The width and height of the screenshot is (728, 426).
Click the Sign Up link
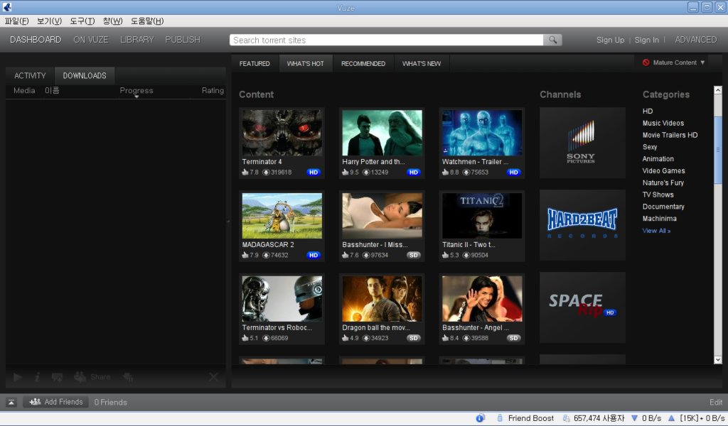(610, 40)
